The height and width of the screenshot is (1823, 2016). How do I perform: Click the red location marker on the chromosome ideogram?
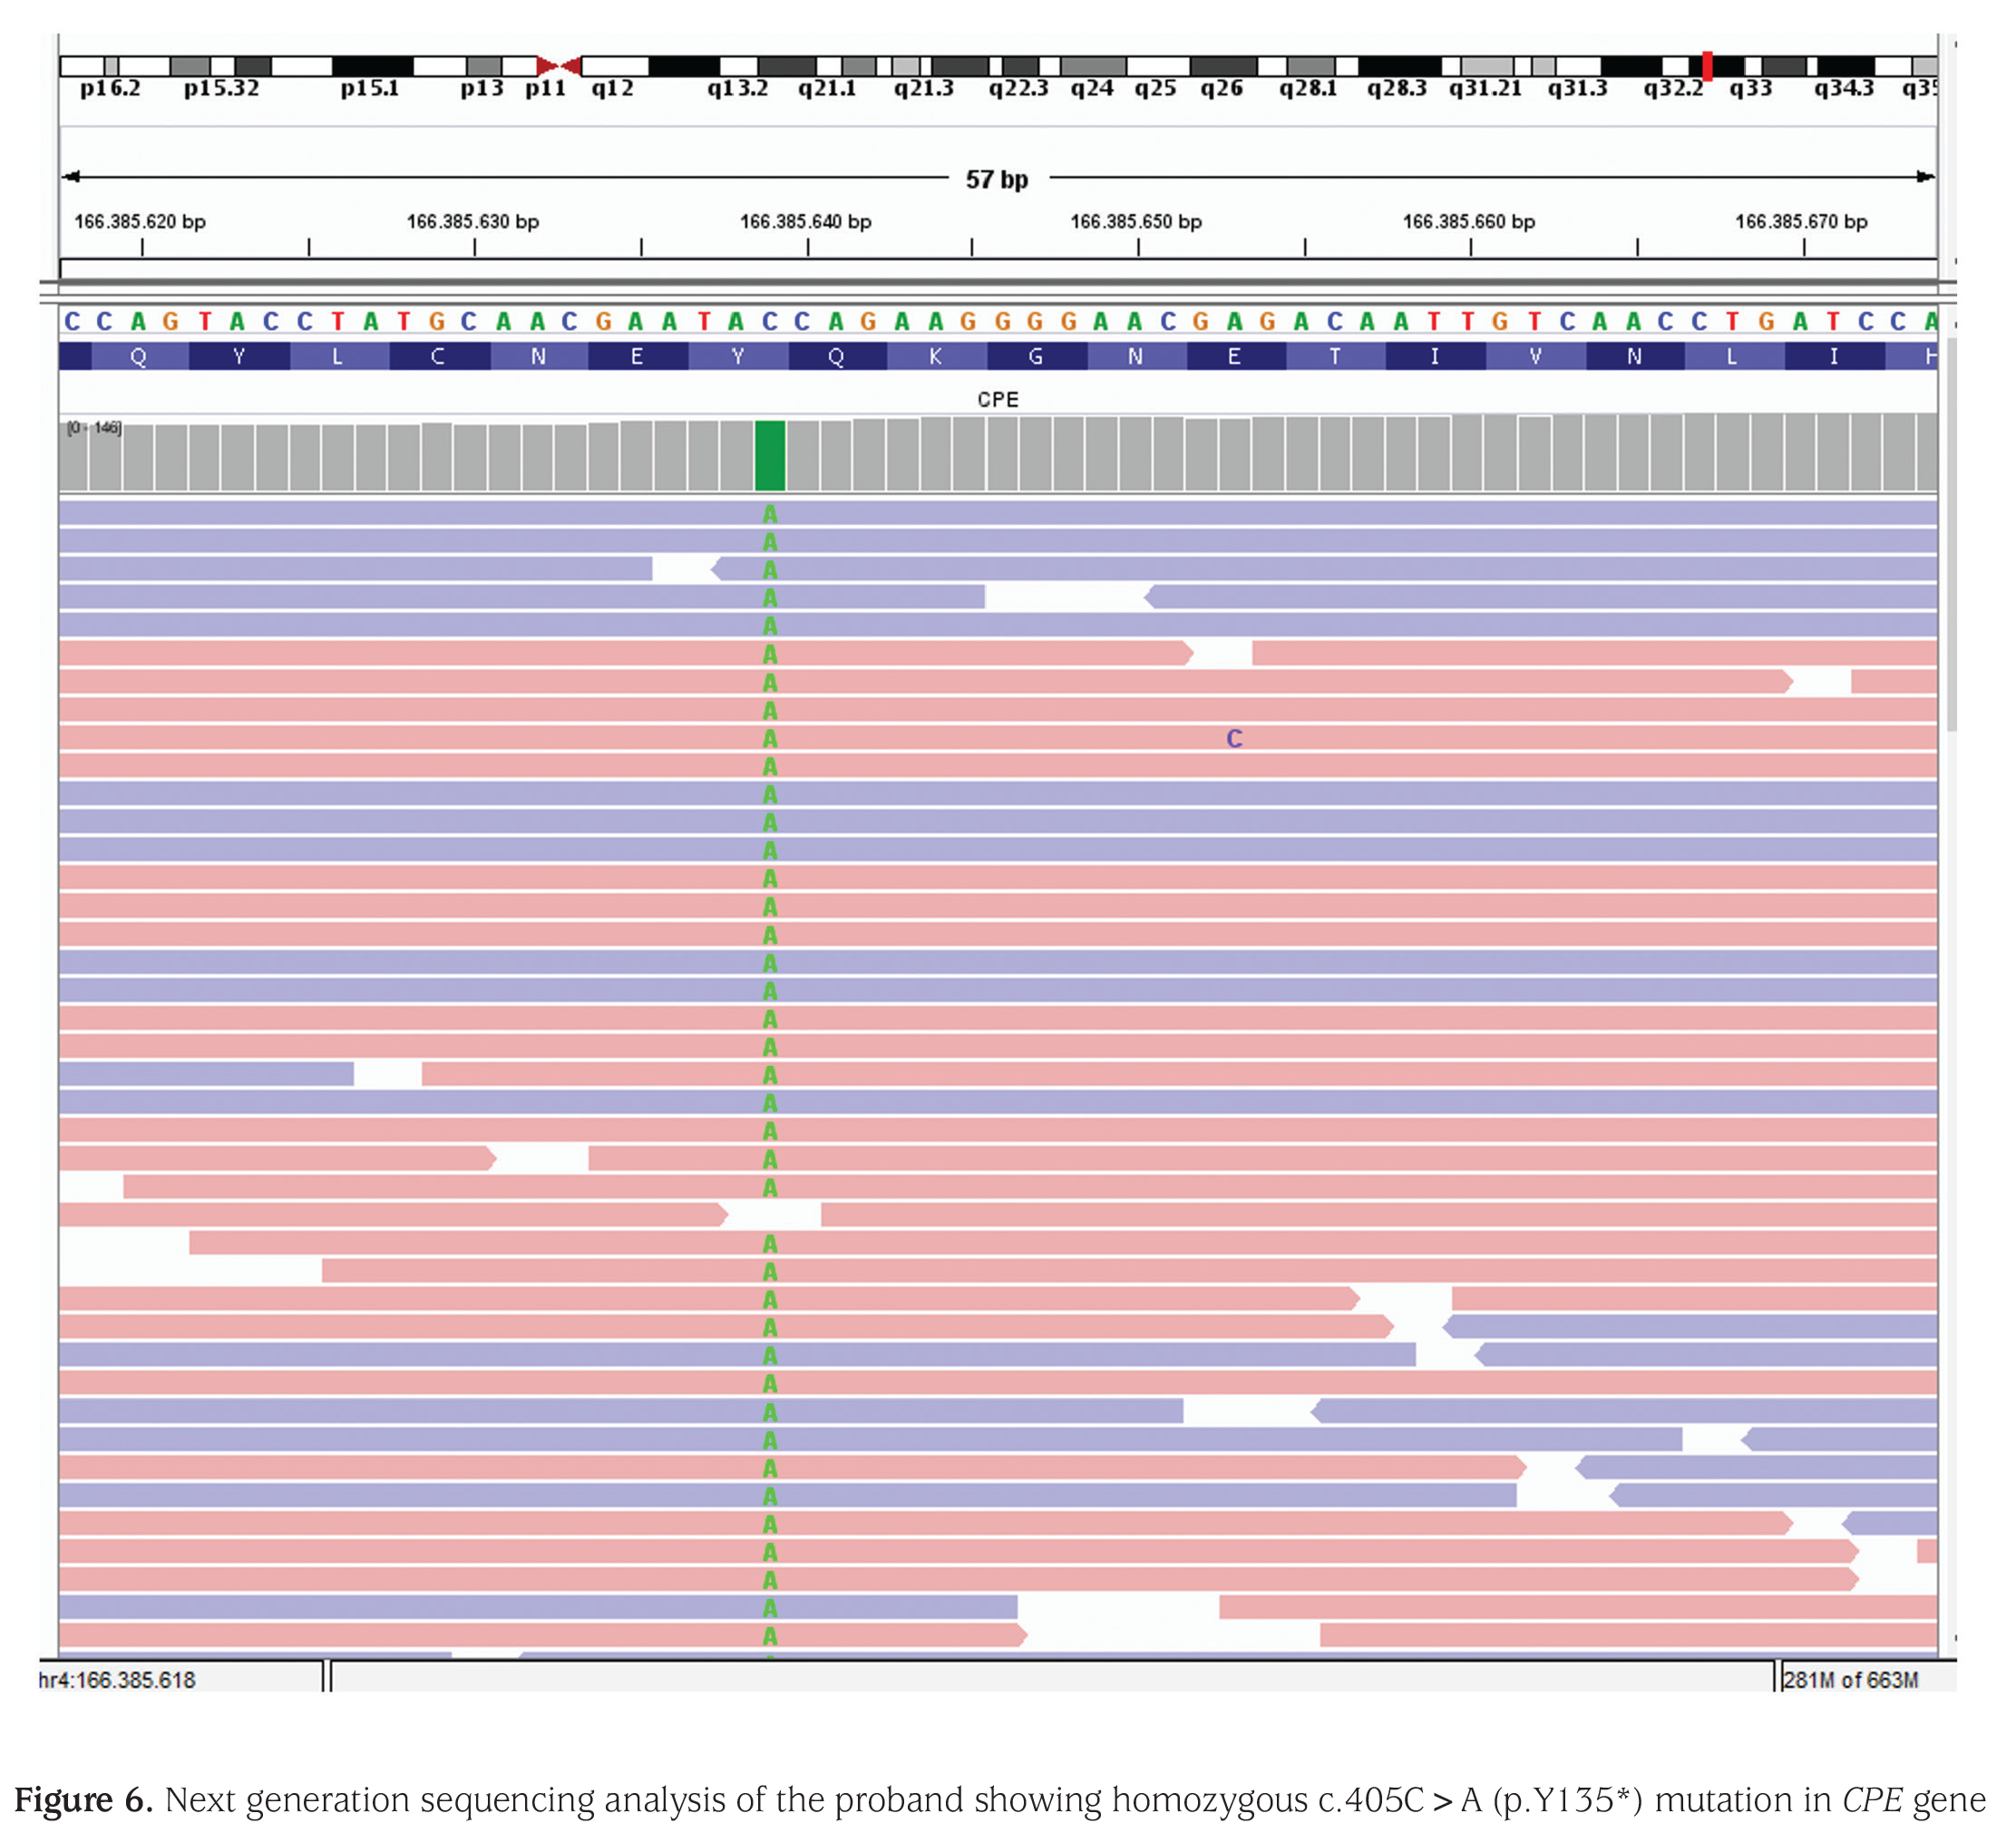click(x=1707, y=66)
